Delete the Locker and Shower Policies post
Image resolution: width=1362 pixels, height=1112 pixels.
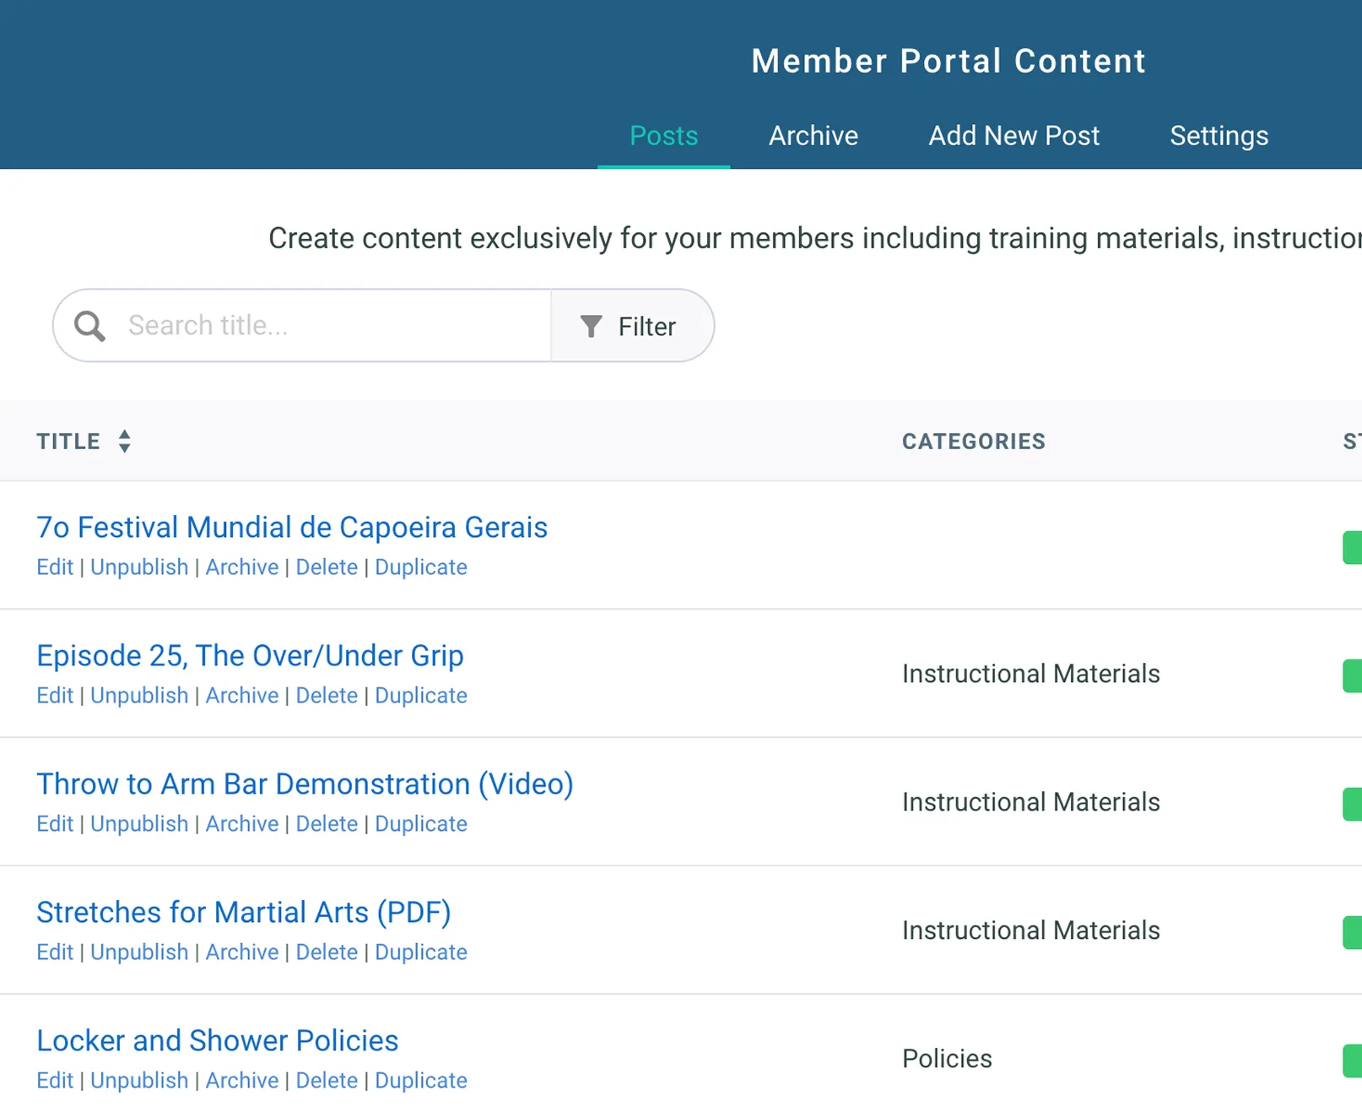[327, 1081]
